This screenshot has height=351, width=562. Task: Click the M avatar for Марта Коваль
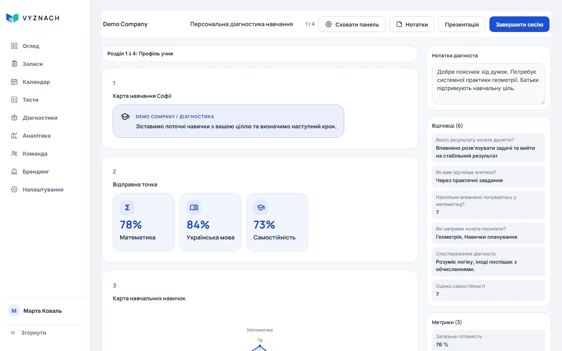coord(14,311)
